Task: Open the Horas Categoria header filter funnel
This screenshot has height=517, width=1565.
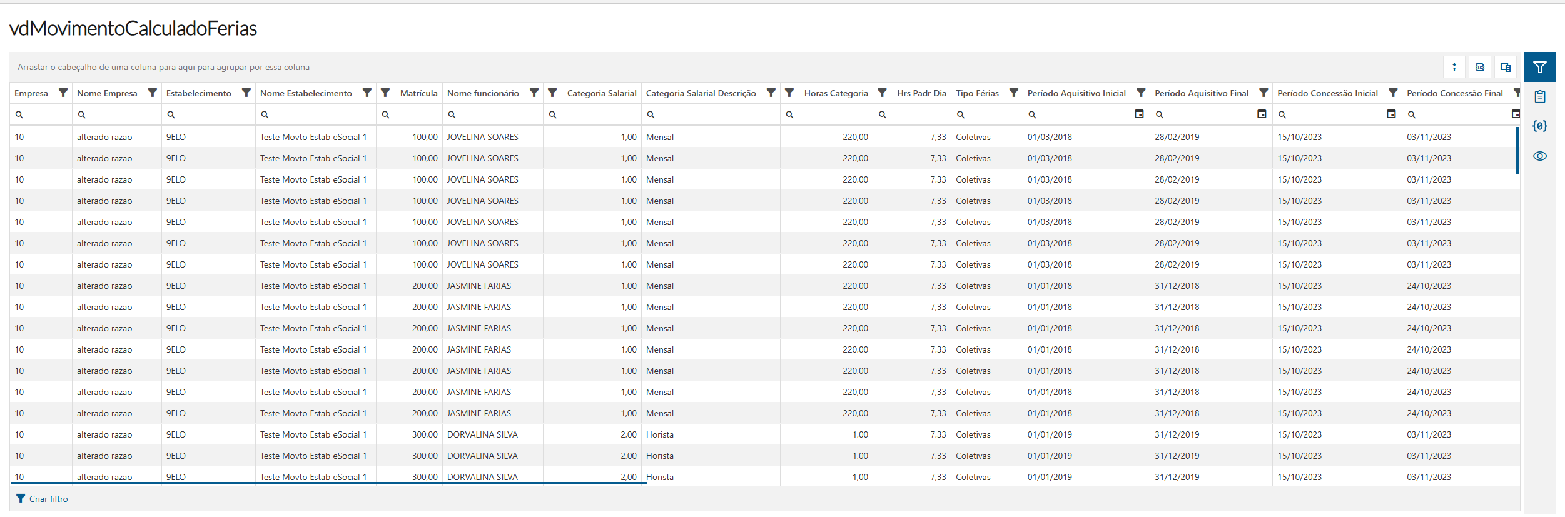Action: point(789,93)
